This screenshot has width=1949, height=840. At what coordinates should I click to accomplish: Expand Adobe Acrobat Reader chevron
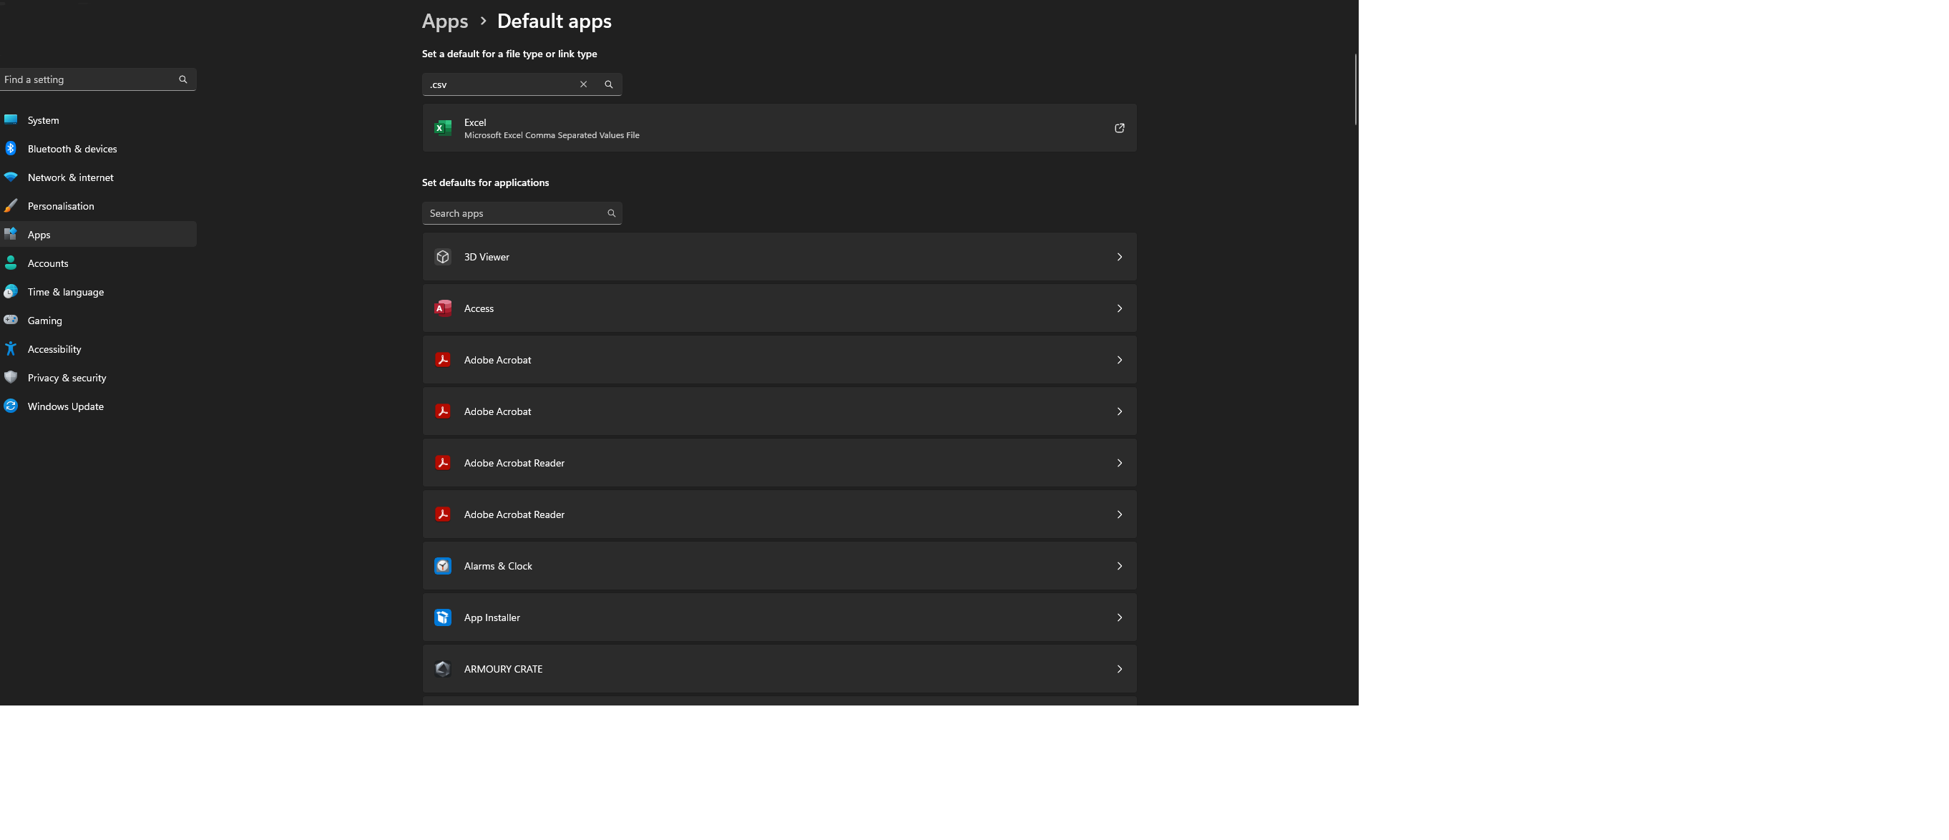tap(1119, 462)
